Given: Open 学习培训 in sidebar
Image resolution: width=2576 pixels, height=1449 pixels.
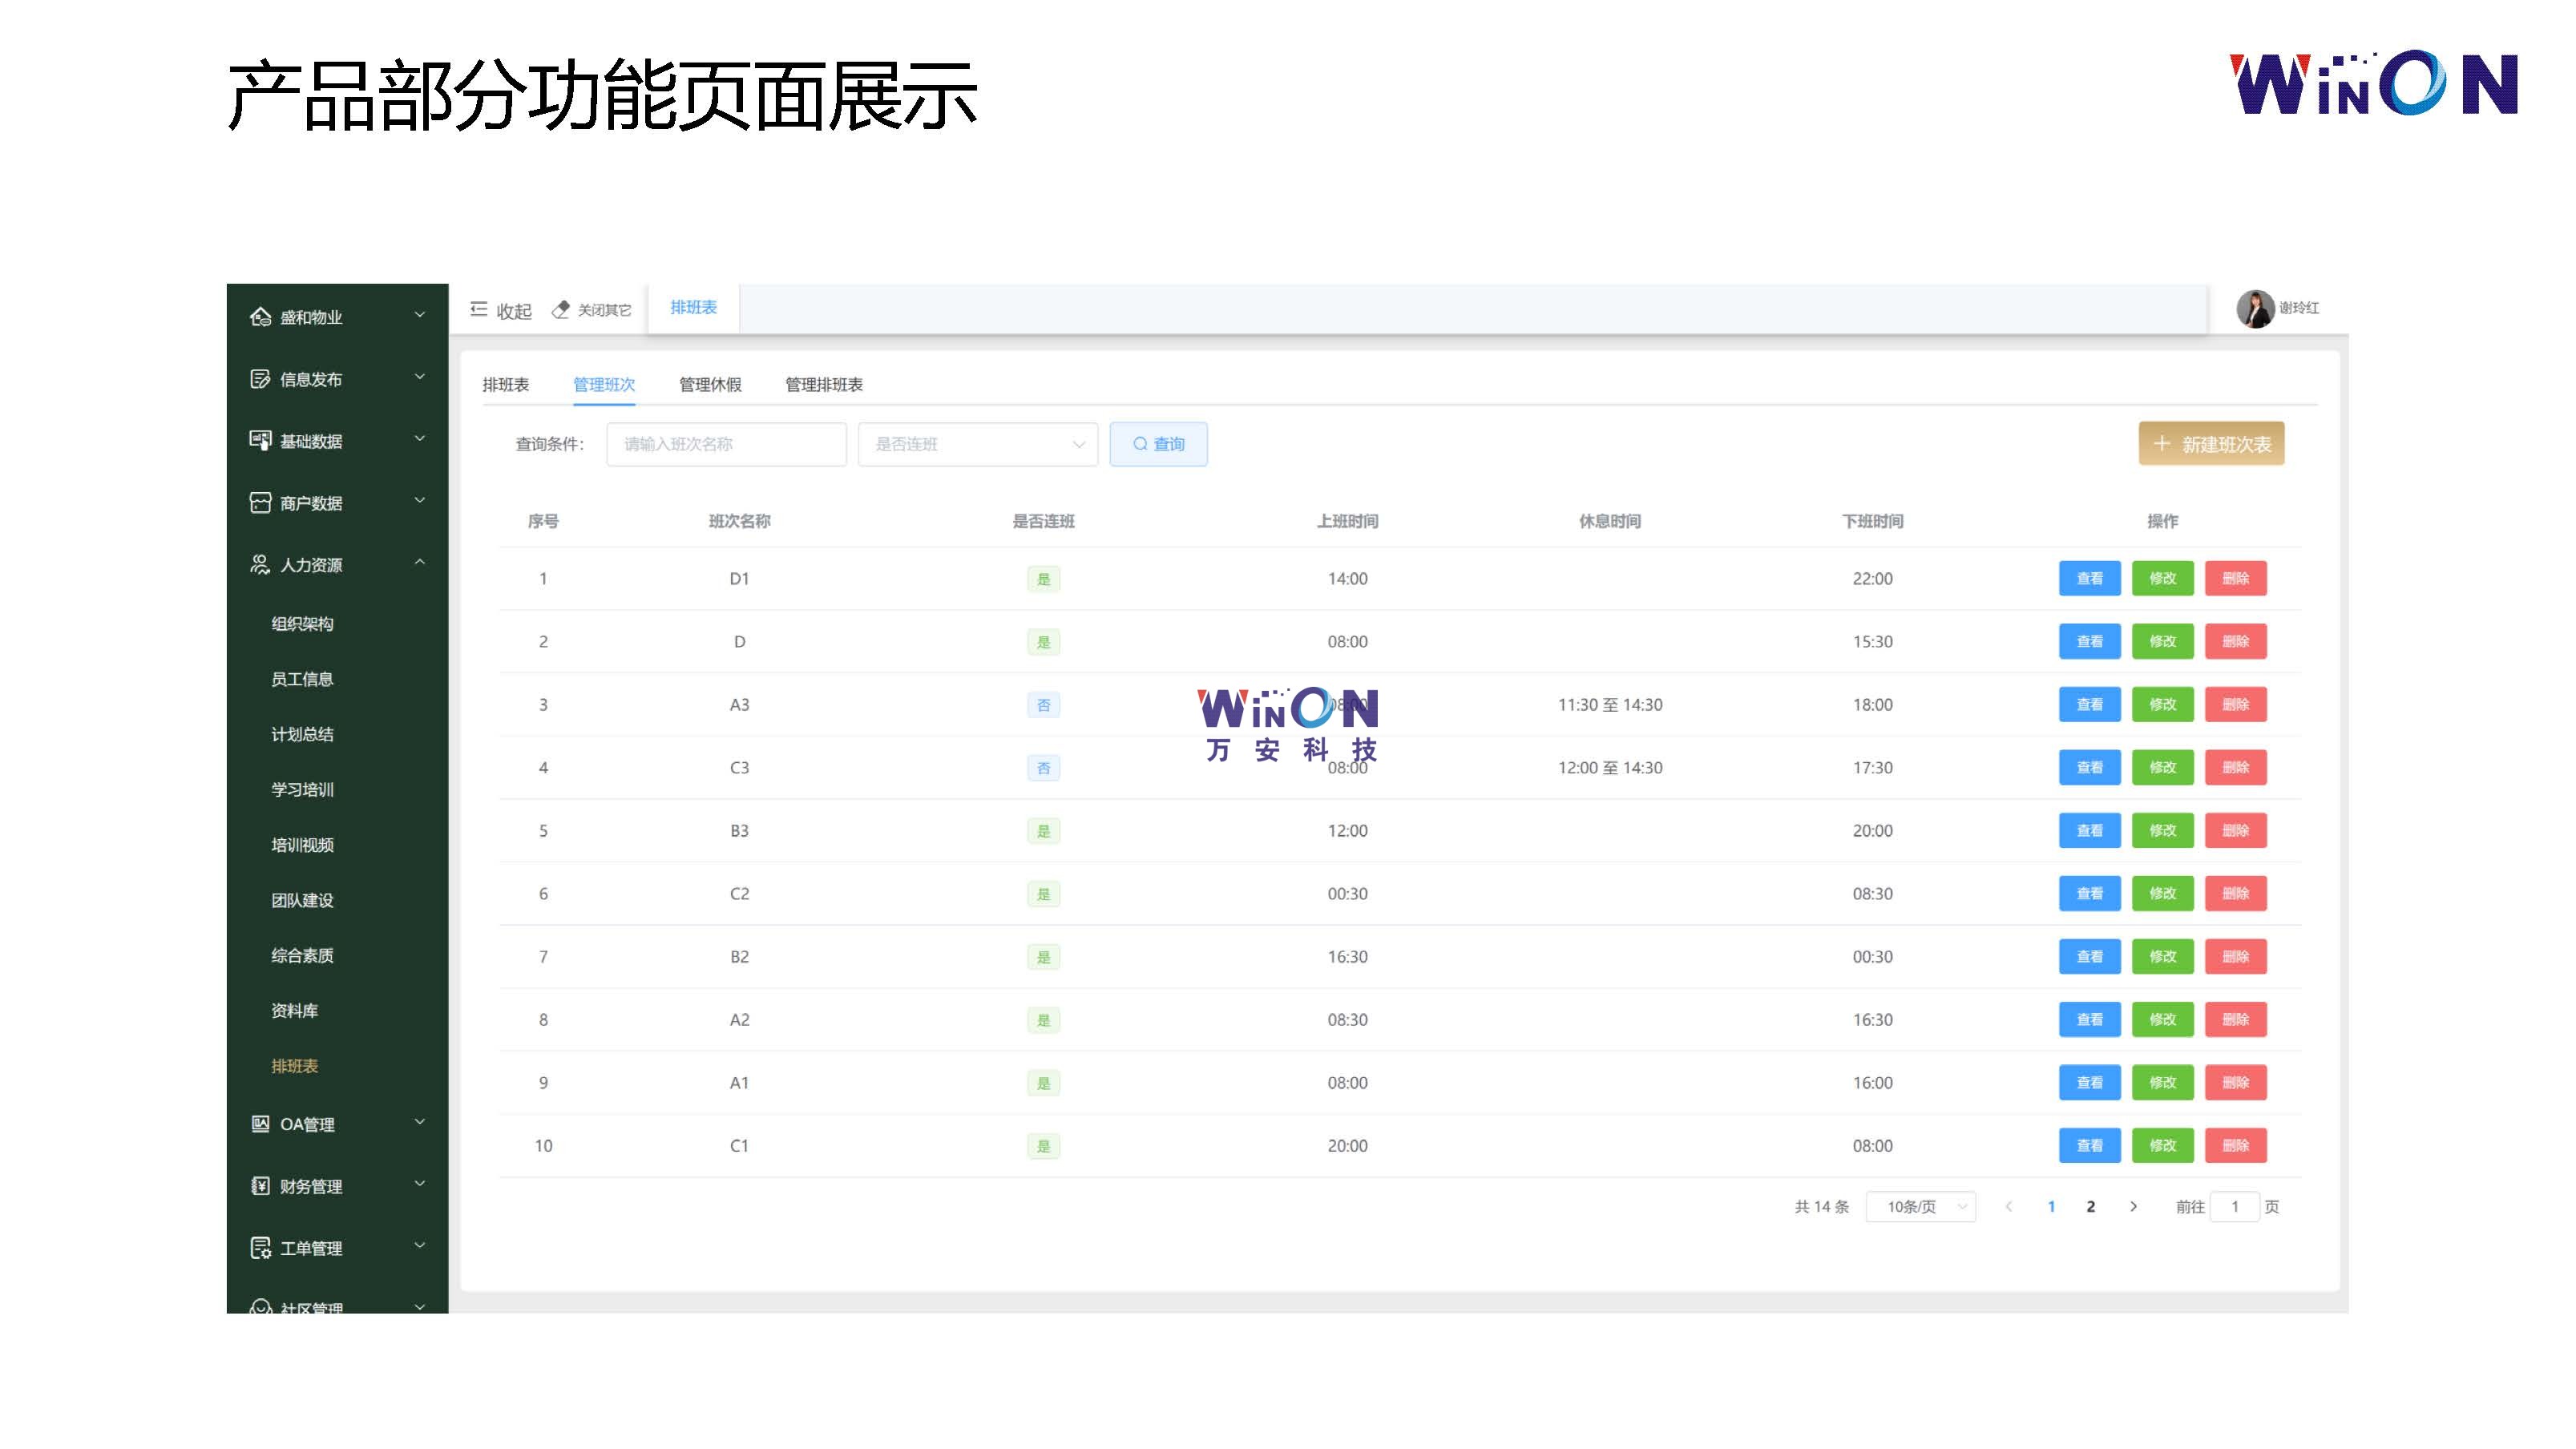Looking at the screenshot, I should 302,790.
